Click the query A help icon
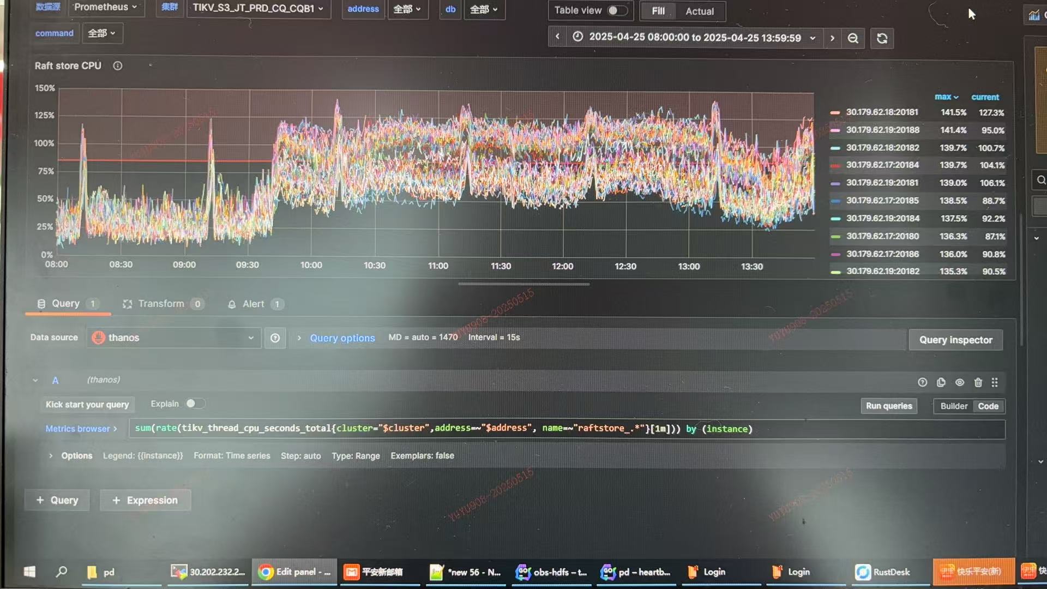The width and height of the screenshot is (1047, 589). tap(922, 382)
